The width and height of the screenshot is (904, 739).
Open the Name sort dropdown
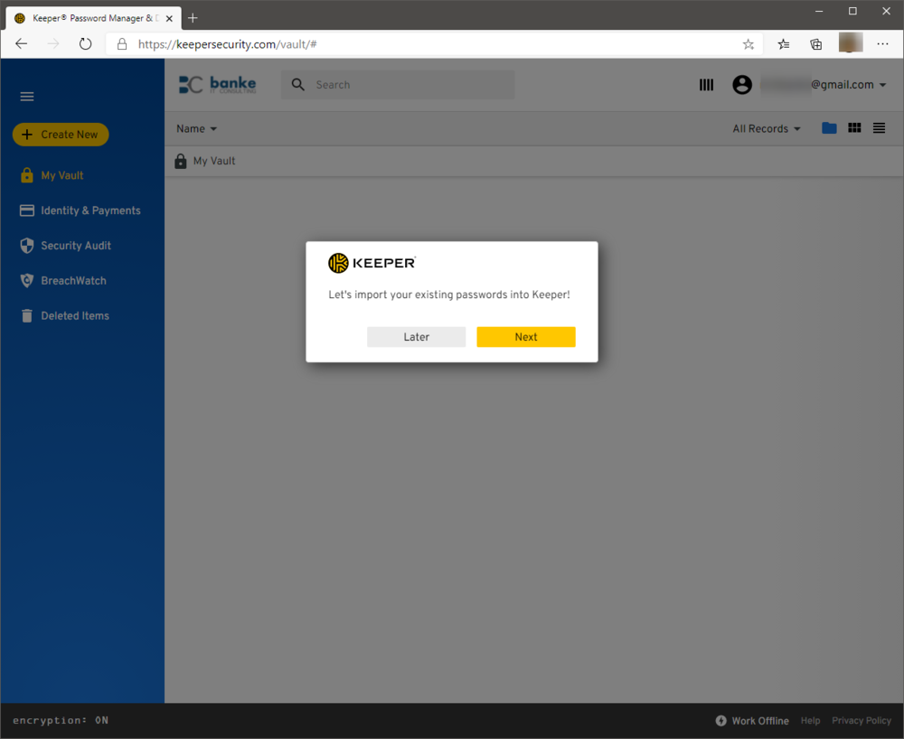tap(196, 128)
